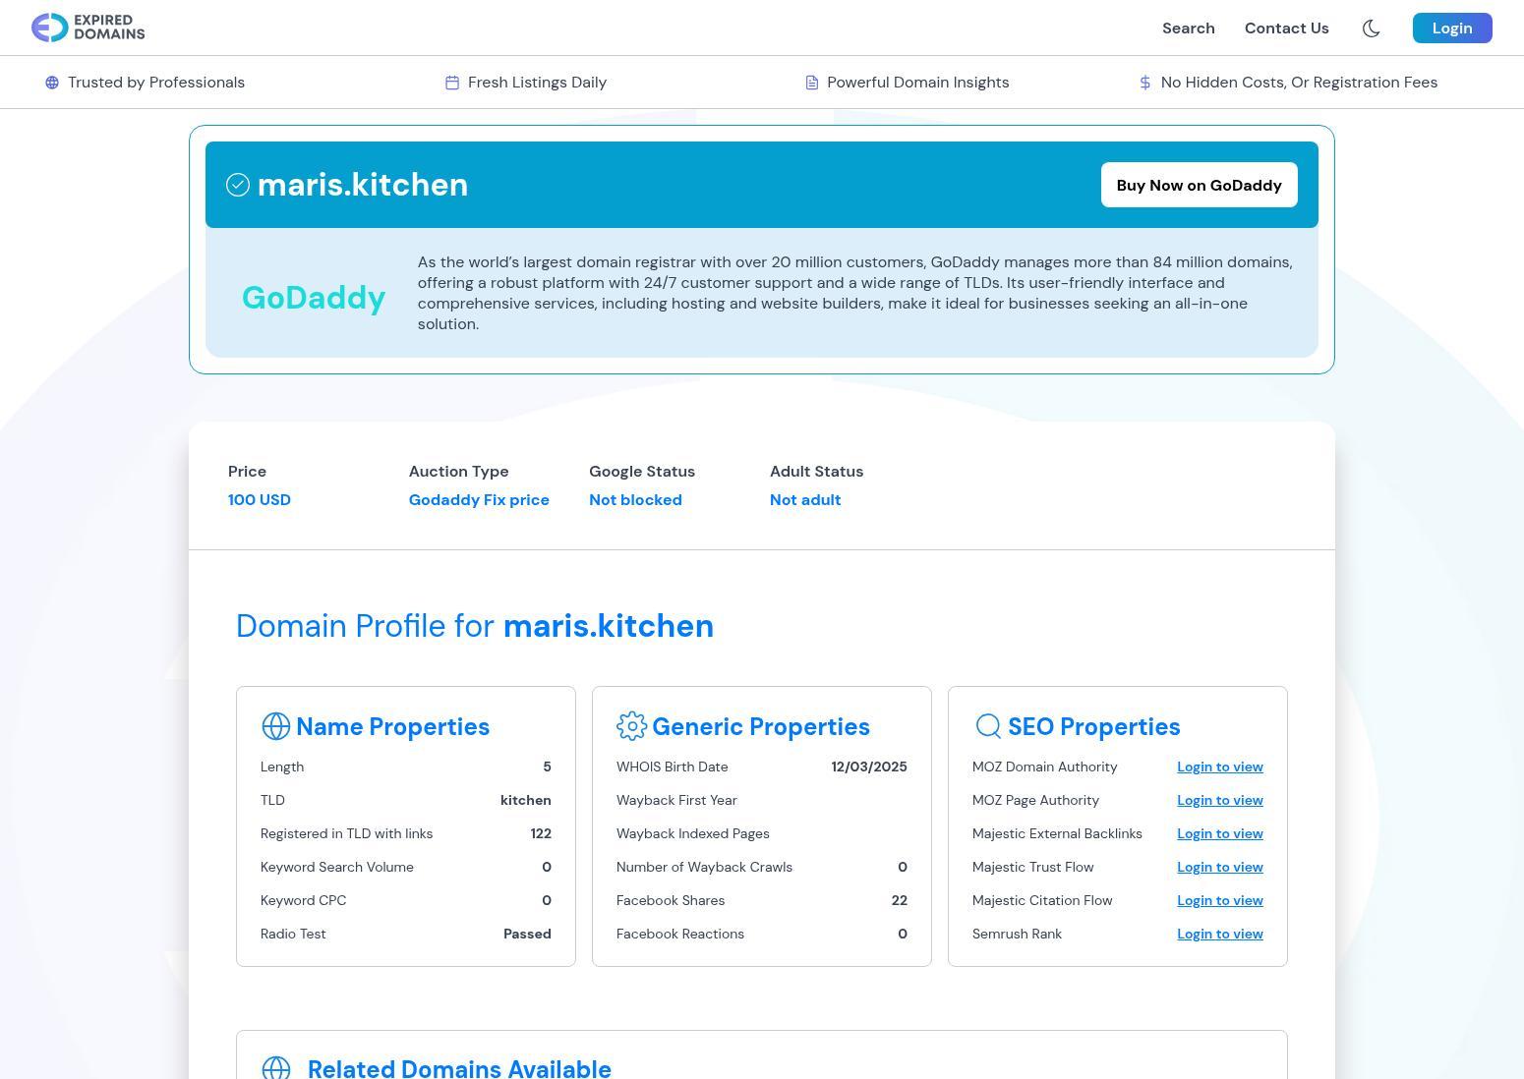
Task: Click the Trusted by Professionals text
Action: [x=156, y=83]
